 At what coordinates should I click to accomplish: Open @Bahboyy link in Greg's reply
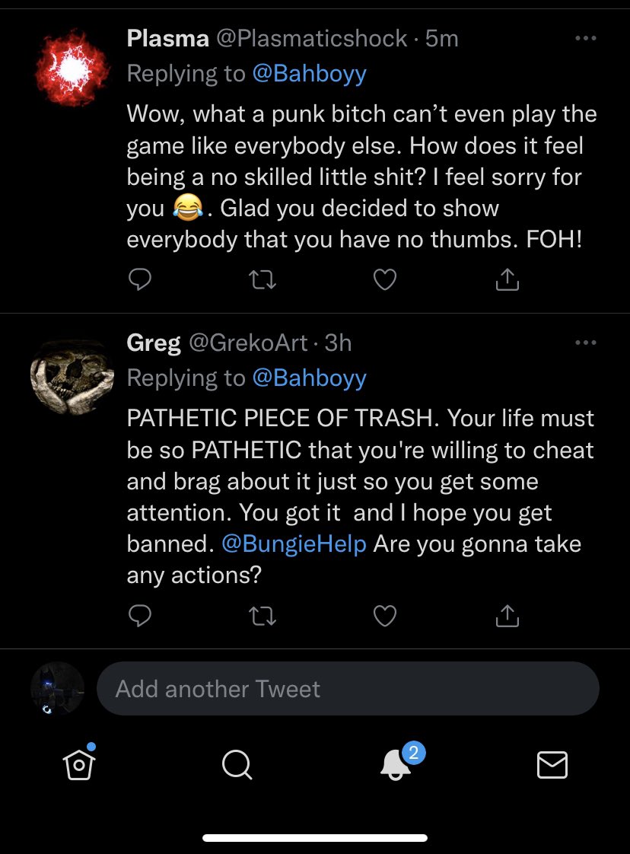[309, 378]
